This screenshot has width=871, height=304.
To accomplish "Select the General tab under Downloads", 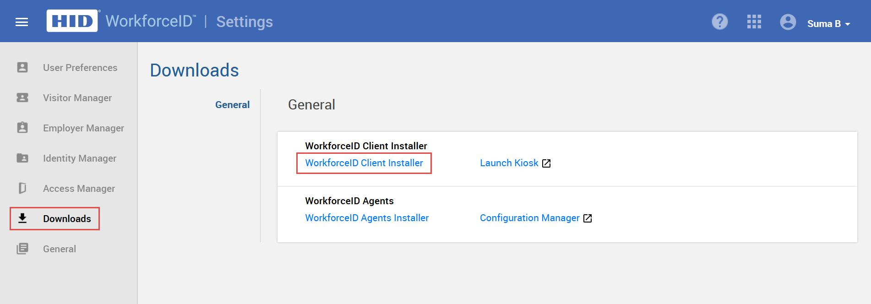I will click(232, 105).
